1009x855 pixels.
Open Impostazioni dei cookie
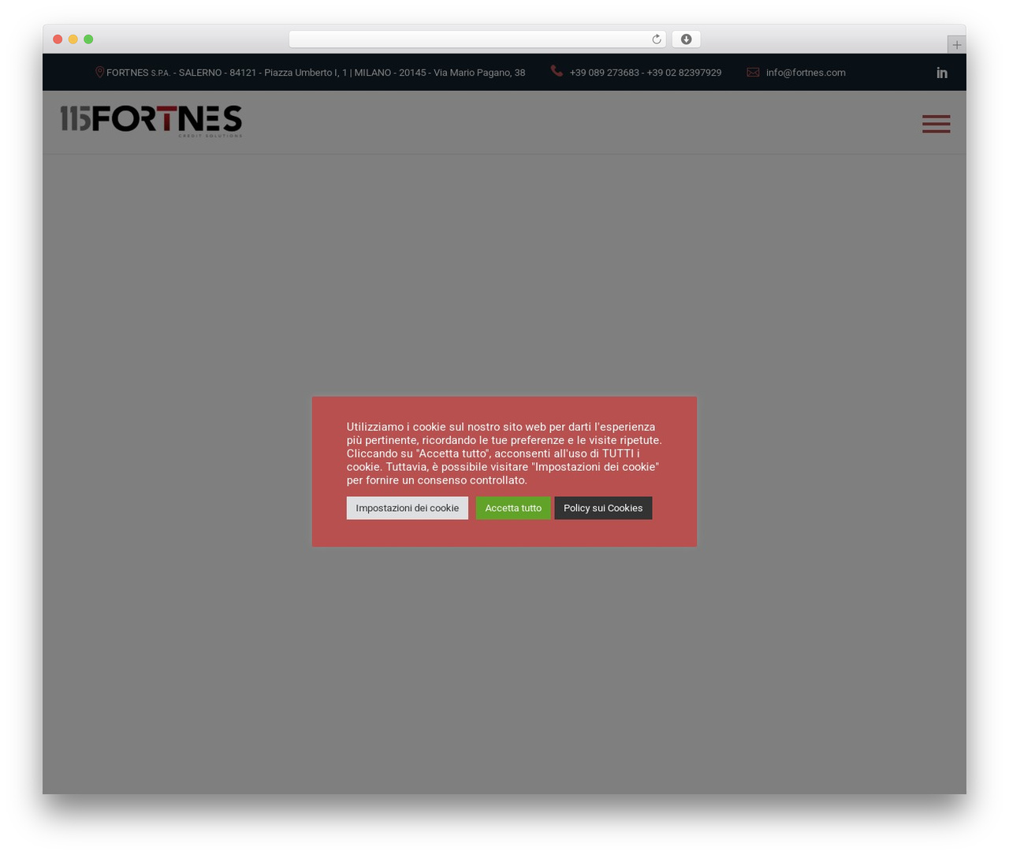(x=408, y=508)
